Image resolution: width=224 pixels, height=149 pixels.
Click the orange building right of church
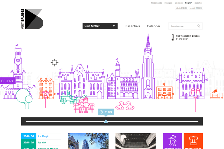165,91
